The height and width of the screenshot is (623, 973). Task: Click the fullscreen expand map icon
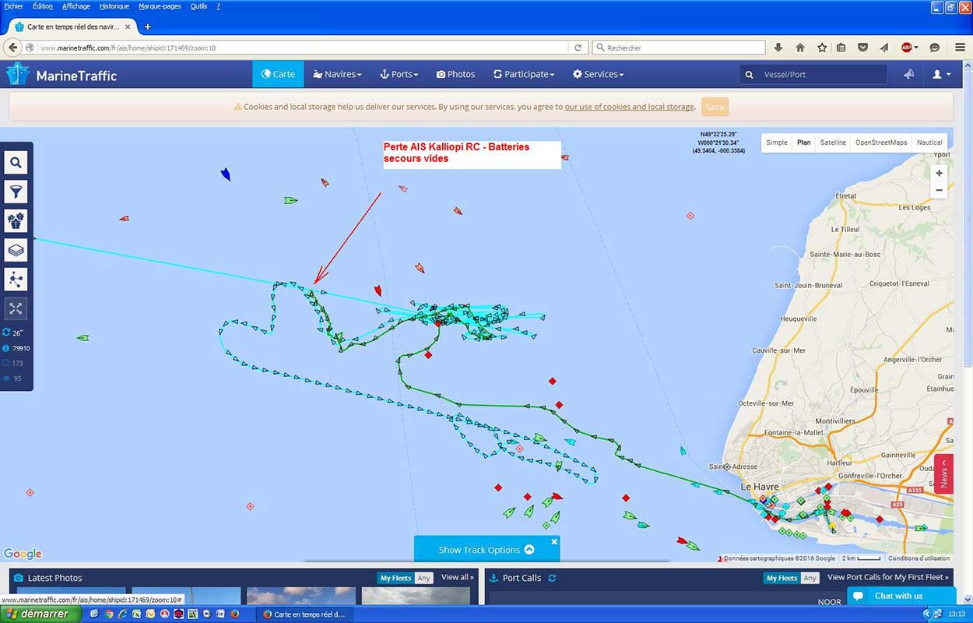(x=16, y=308)
